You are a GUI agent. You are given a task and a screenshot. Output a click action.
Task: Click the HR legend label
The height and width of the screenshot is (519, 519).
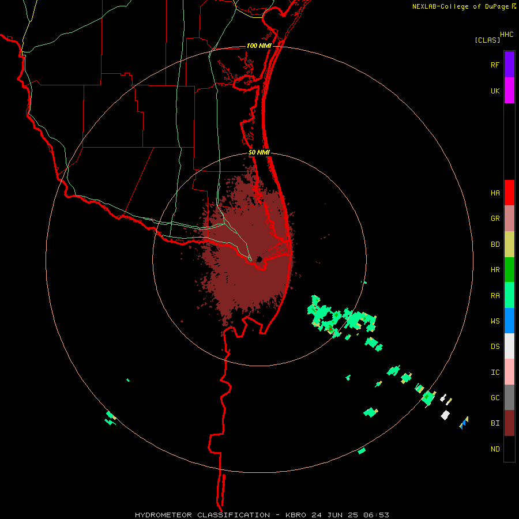(x=495, y=270)
